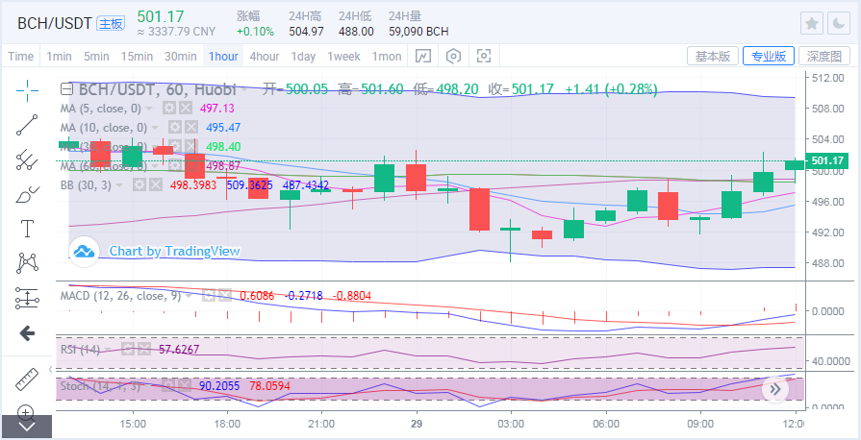
Task: Switch to 专业版 professional version
Action: 769,56
